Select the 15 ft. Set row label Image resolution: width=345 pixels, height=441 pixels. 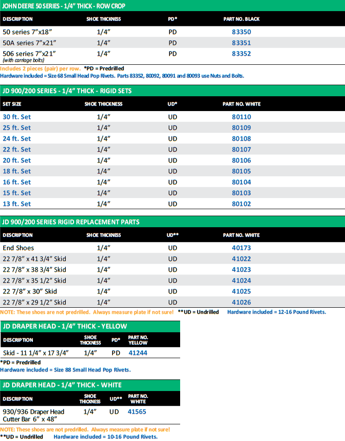[x=17, y=193]
